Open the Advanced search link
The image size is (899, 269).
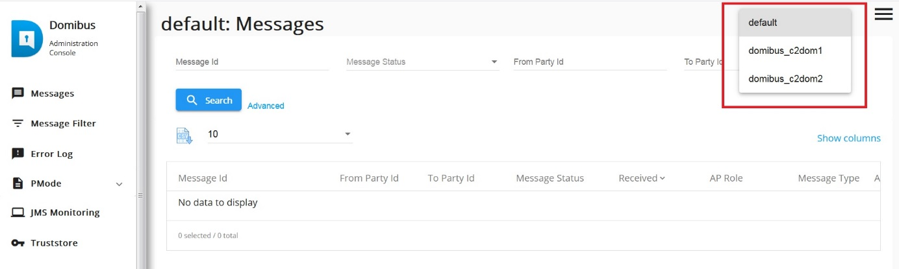pyautogui.click(x=266, y=106)
